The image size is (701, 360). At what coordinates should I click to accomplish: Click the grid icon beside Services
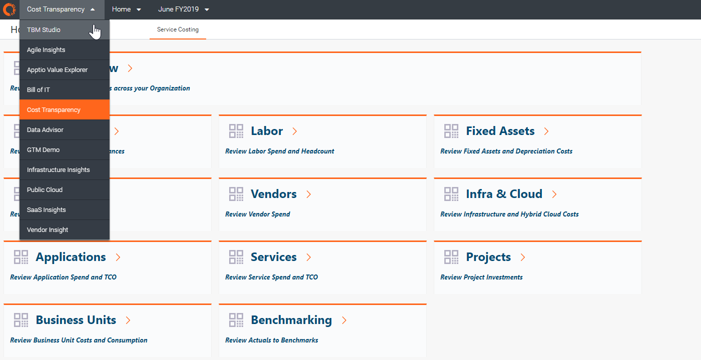(236, 257)
